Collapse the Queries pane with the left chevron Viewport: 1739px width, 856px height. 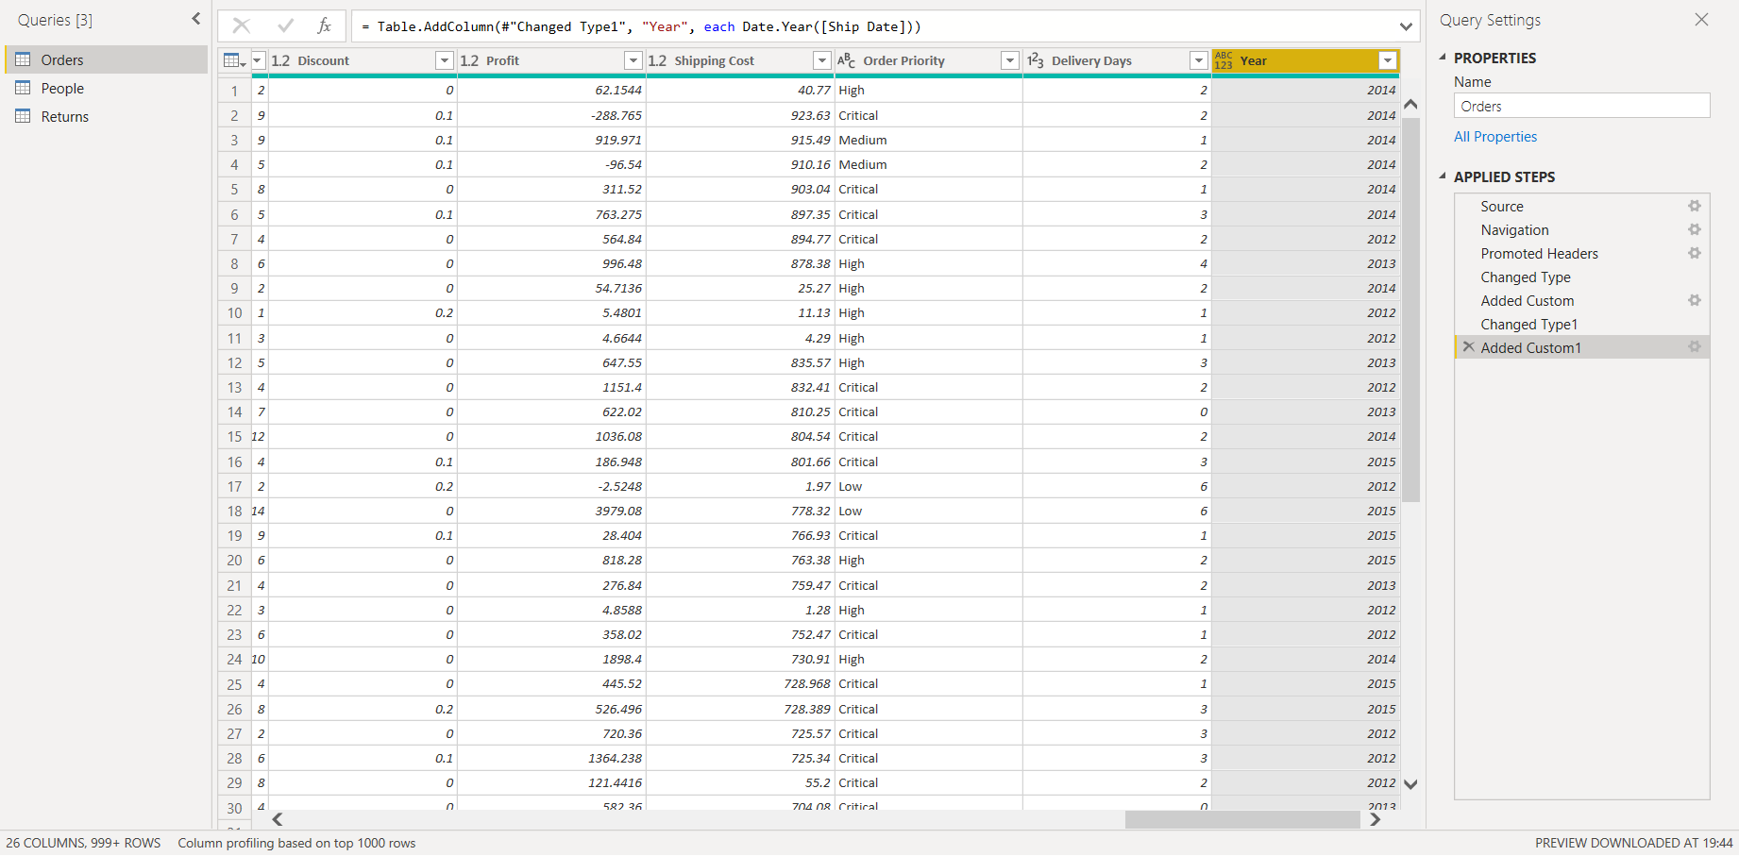[x=195, y=18]
